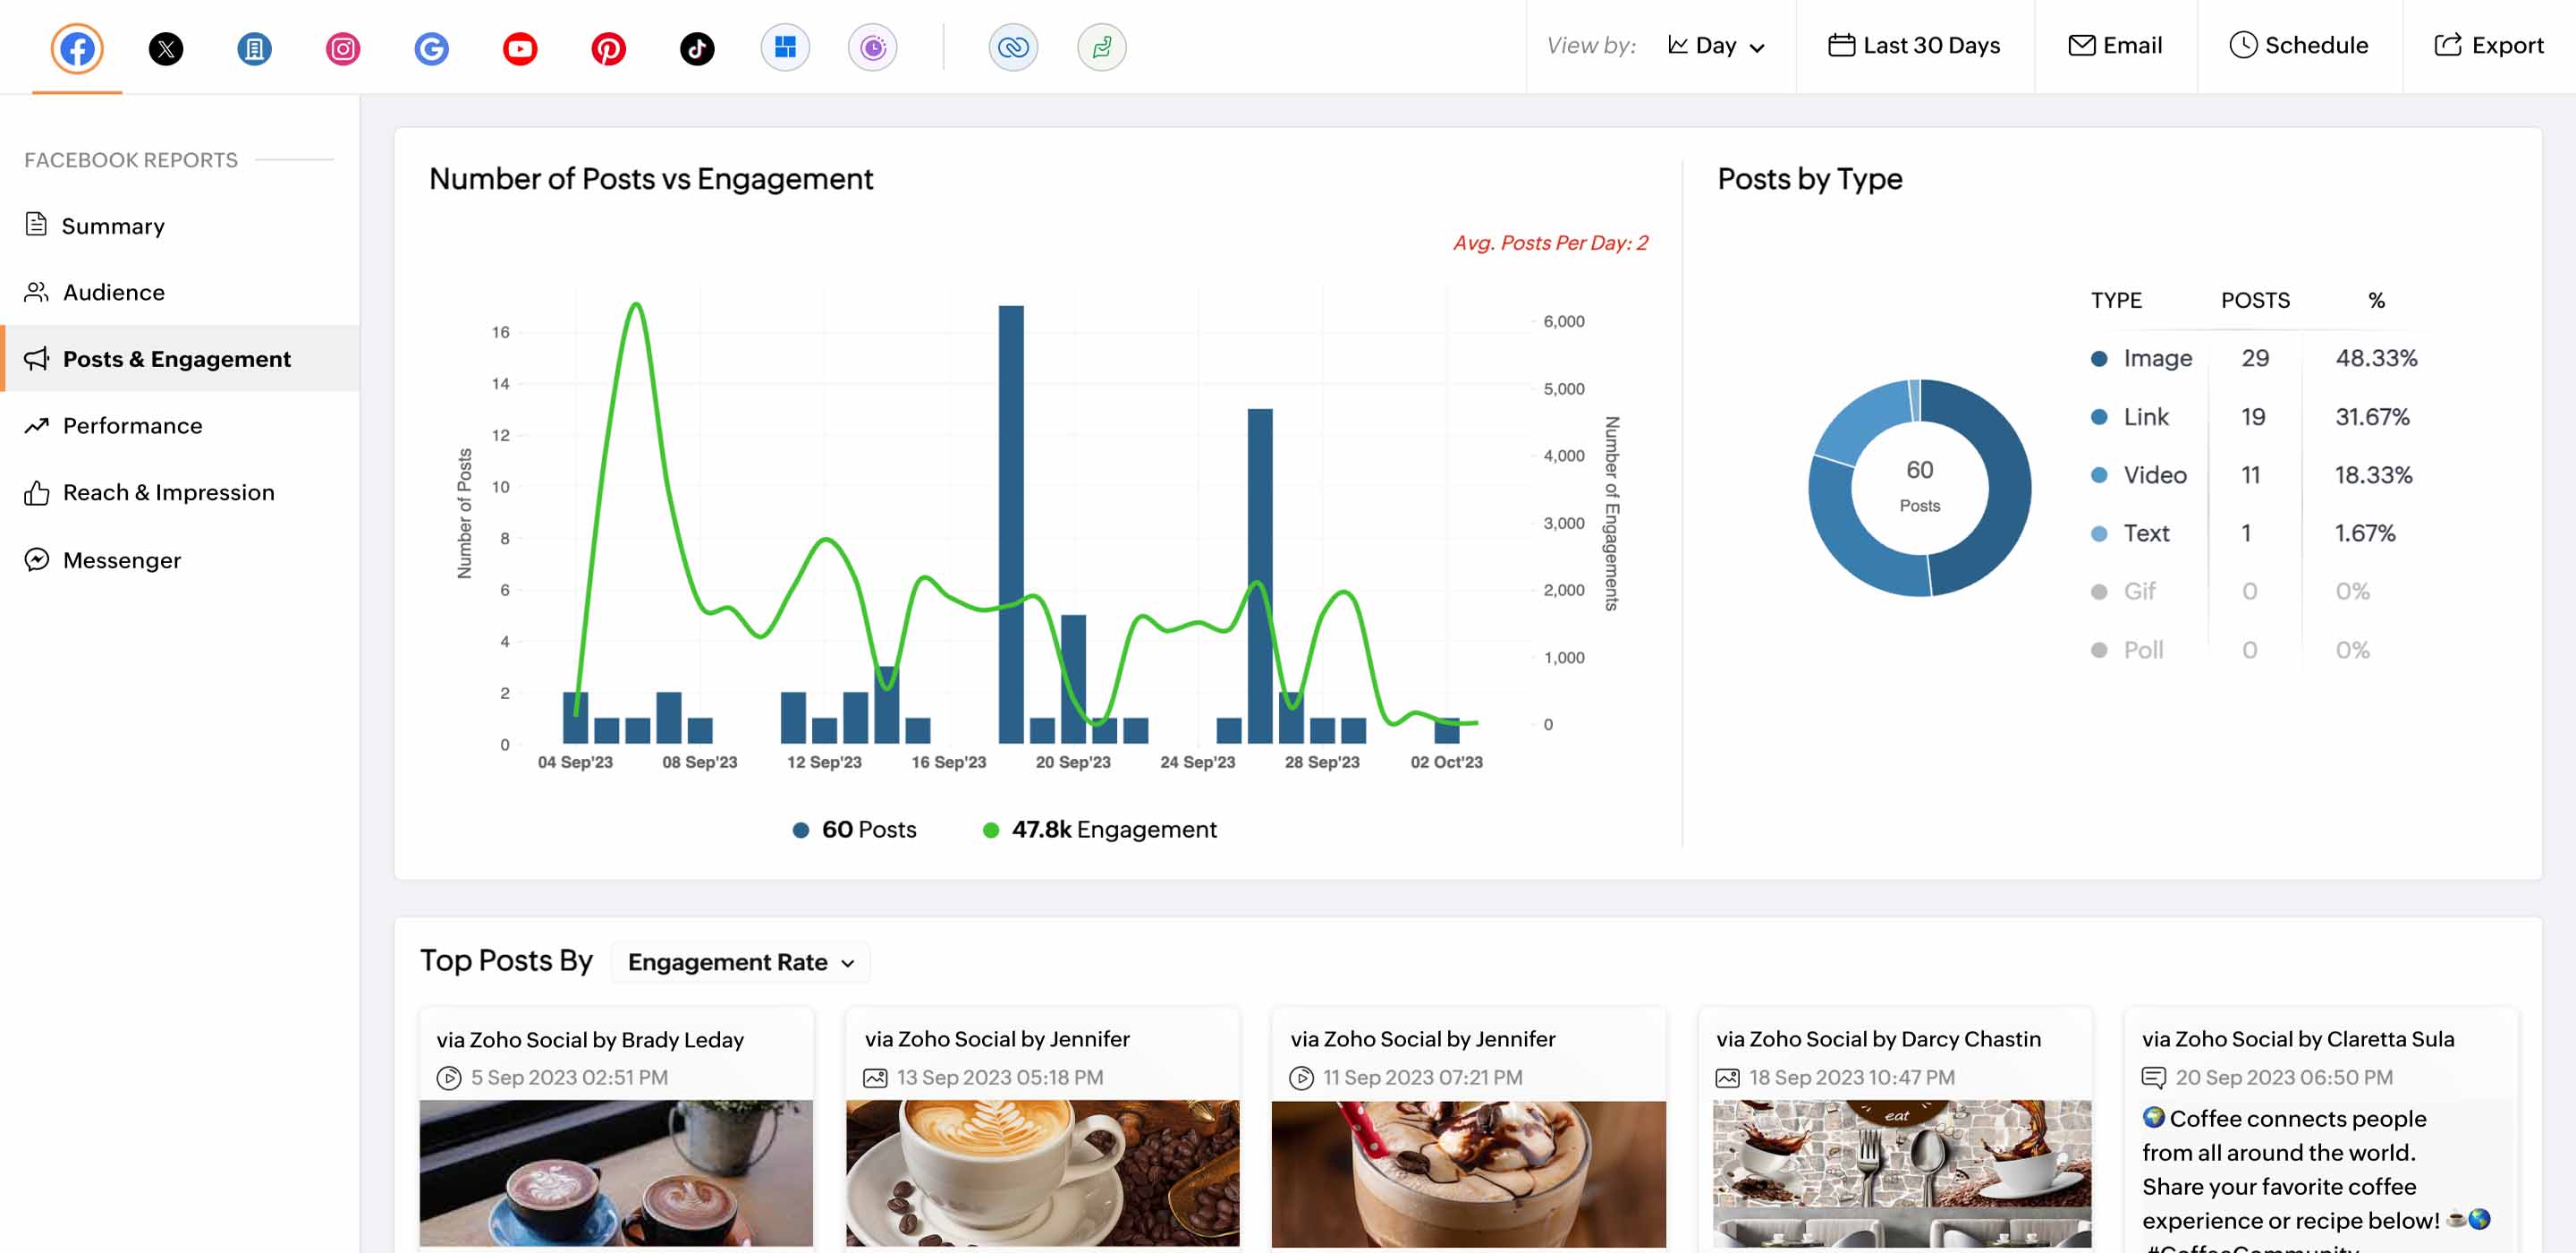The height and width of the screenshot is (1253, 2576).
Task: Open the Summary report tab
Action: point(114,226)
